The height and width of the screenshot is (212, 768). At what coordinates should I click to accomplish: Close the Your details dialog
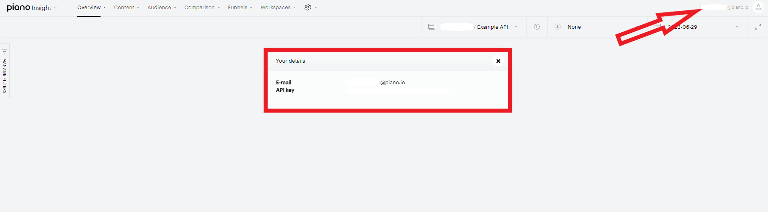[498, 61]
